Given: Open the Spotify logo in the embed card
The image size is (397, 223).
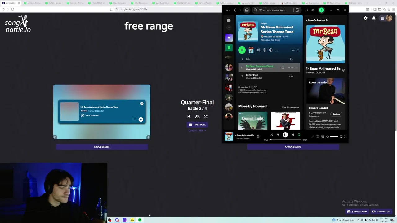Looking at the screenshot, I should pos(142,103).
